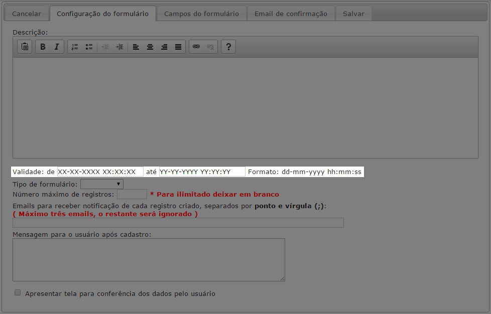Screen dimensions: 491x314
Task: Focus 'Mensagem para o usuário após cadastro' textarea
Action: point(149,260)
